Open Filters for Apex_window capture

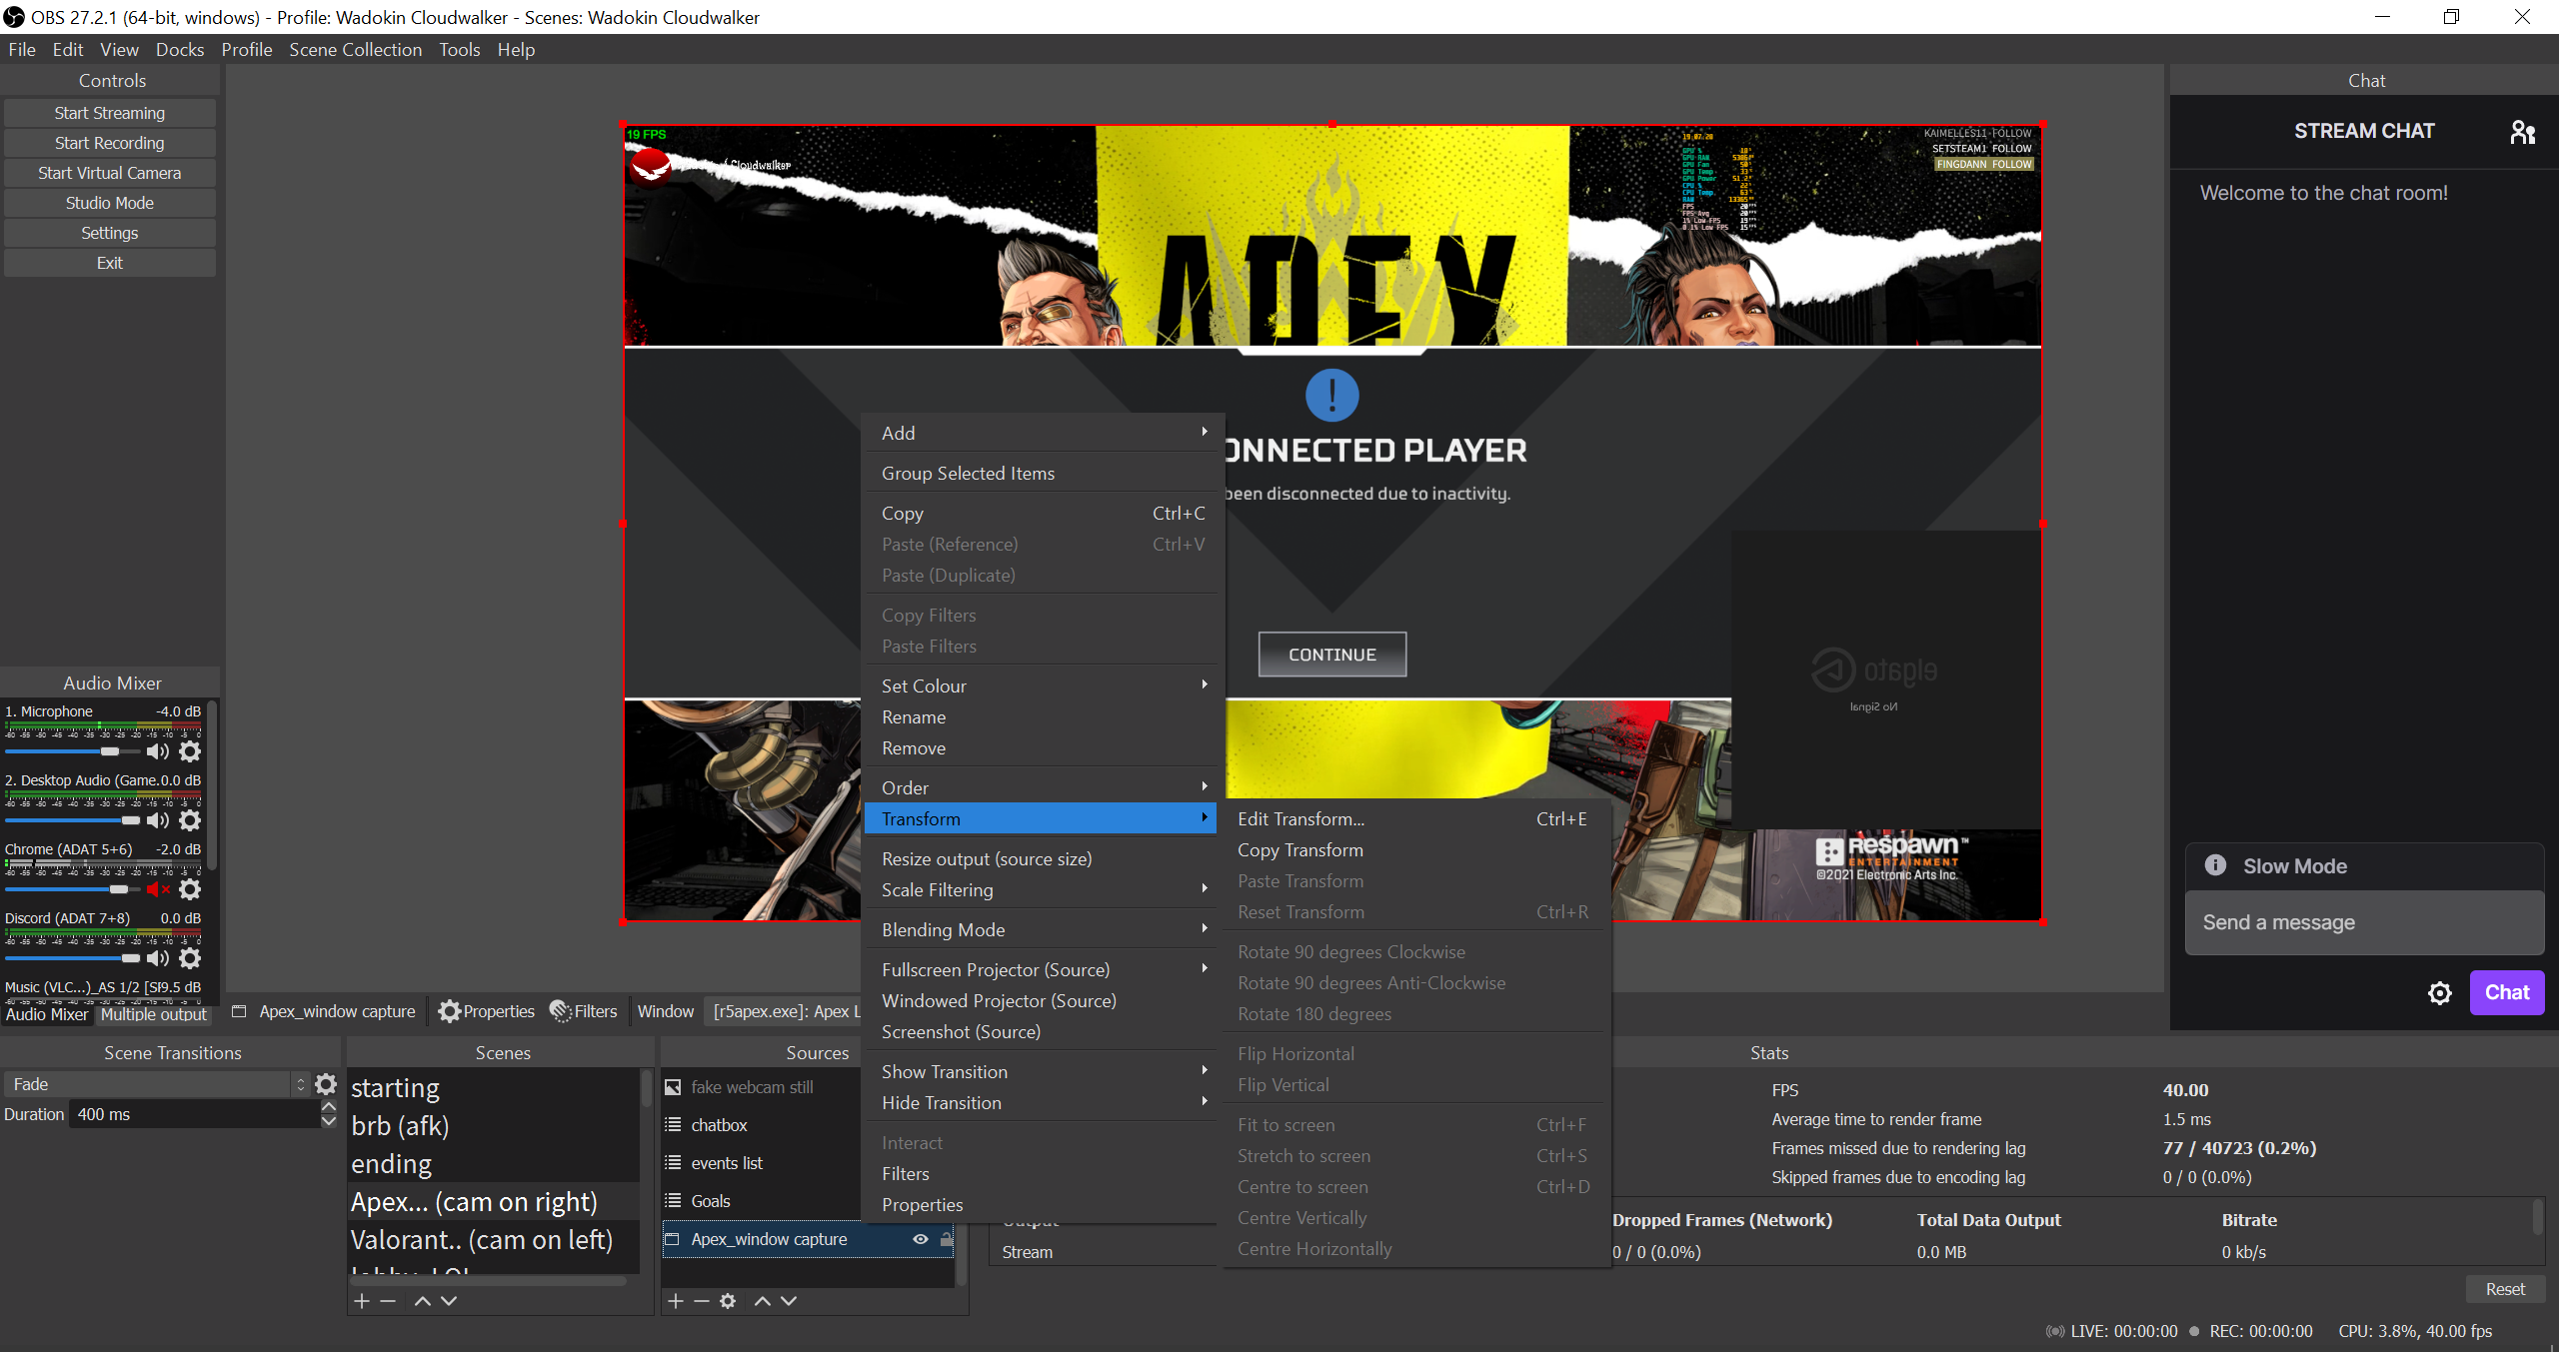(x=584, y=1010)
